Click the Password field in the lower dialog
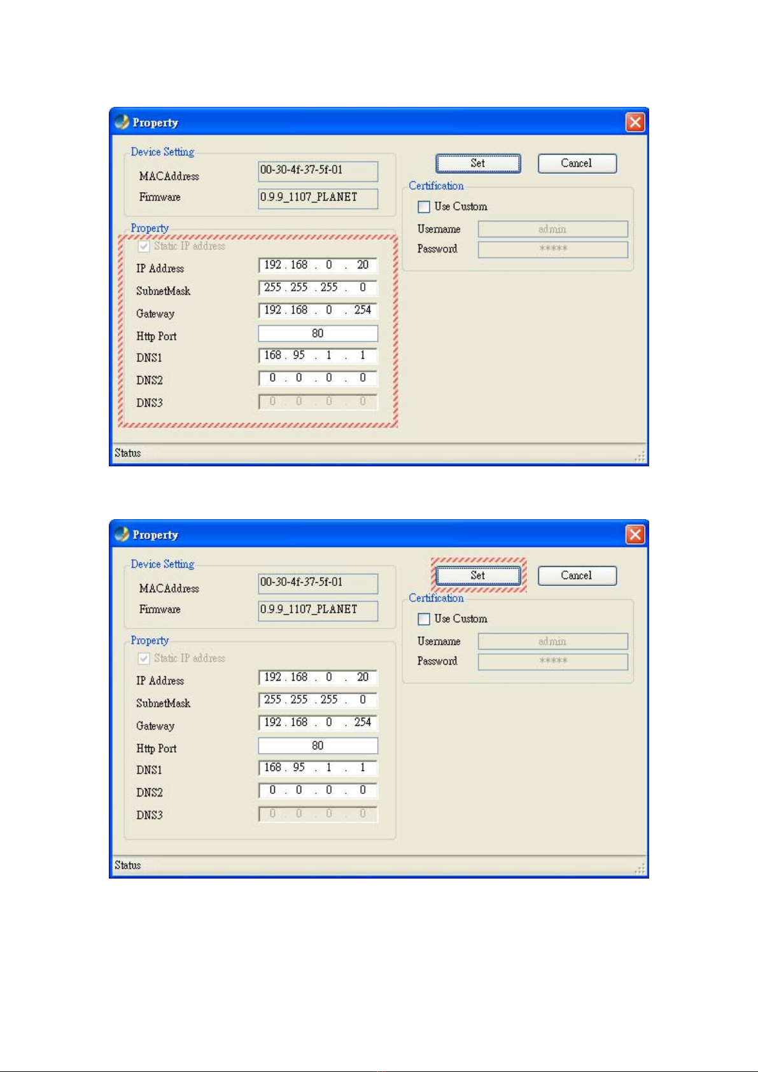758x1072 pixels. click(552, 662)
